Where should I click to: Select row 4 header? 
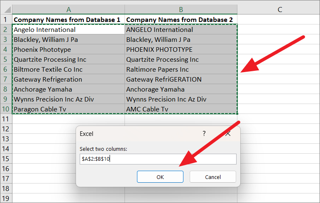(5, 49)
